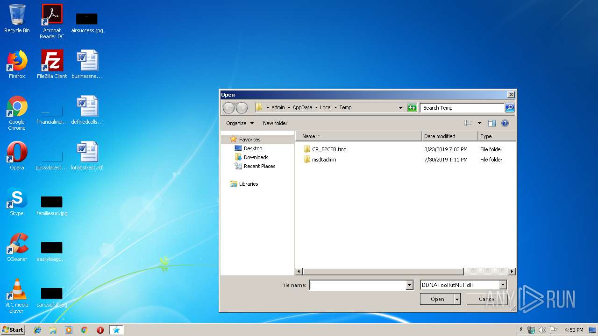The image size is (598, 336).
Task: Click the Chrome taskbar icon
Action: (84, 330)
